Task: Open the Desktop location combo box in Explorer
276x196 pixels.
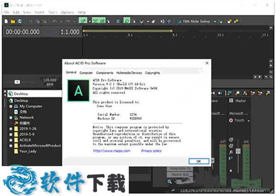Action: pyautogui.click(x=34, y=94)
